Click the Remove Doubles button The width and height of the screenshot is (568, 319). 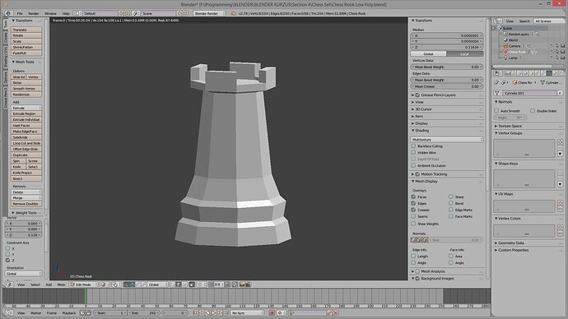(x=26, y=204)
